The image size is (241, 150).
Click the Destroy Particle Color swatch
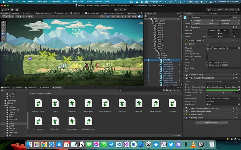click(x=222, y=90)
